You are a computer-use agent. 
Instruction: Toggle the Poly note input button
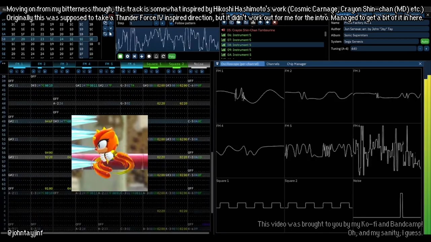click(172, 56)
